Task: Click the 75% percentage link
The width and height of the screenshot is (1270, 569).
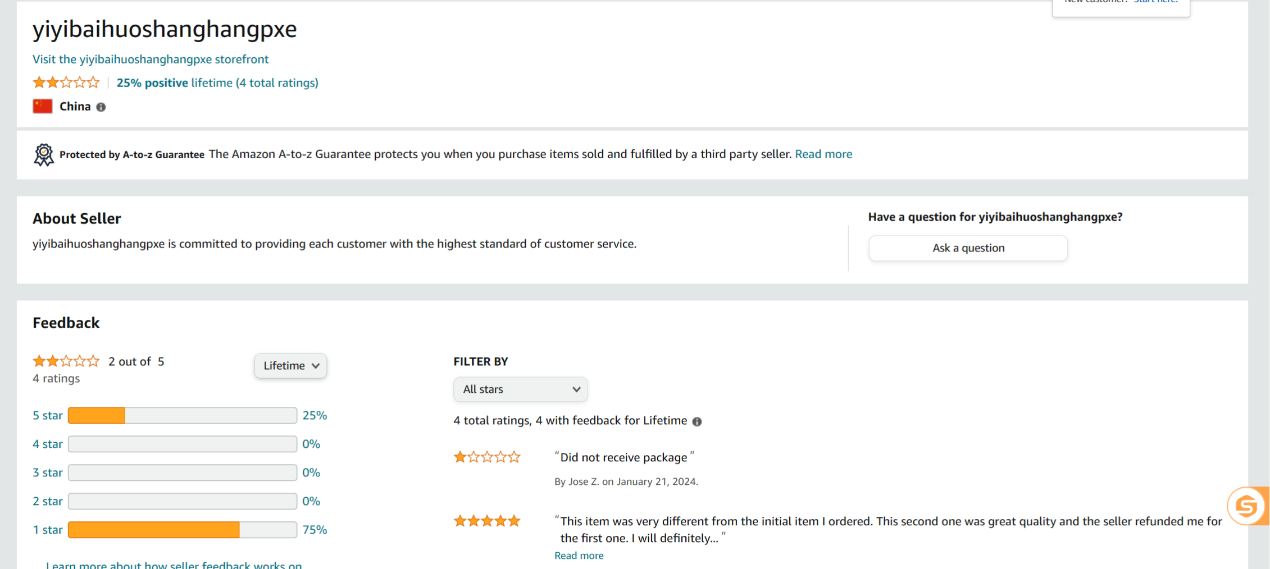Action: [315, 530]
